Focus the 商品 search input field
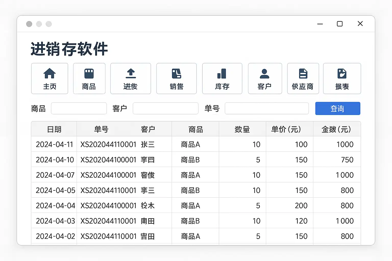This screenshot has height=261, width=392. [x=79, y=108]
